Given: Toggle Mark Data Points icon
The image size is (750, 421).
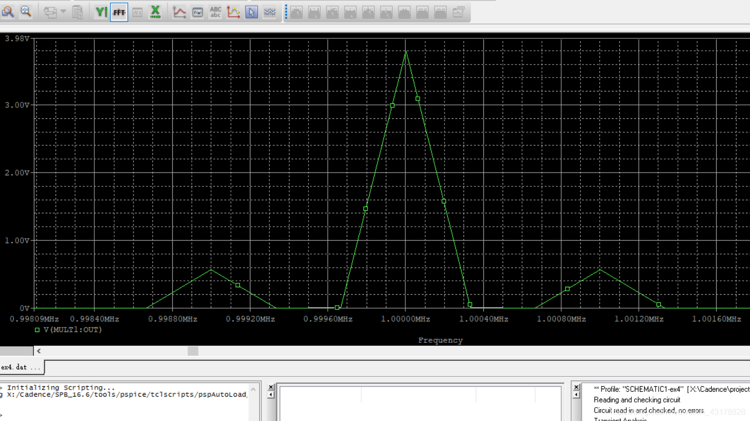Looking at the screenshot, I should 233,12.
